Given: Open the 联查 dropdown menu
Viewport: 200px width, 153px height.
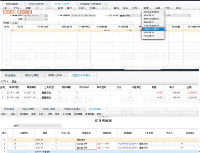Looking at the screenshot, I should [x=147, y=8].
